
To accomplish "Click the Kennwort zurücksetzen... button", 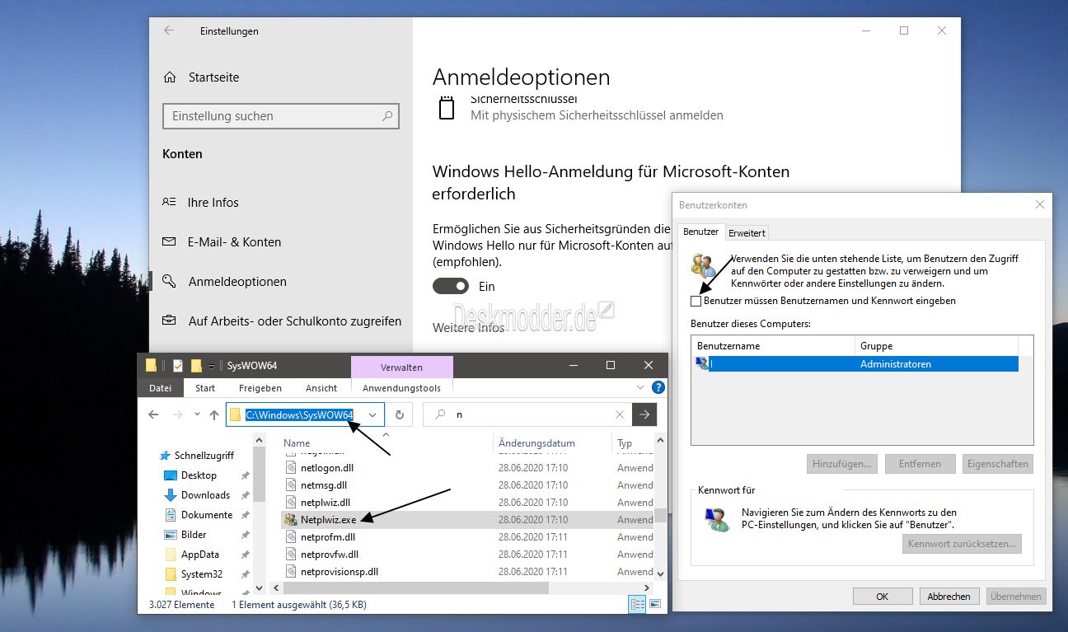I will tap(963, 544).
